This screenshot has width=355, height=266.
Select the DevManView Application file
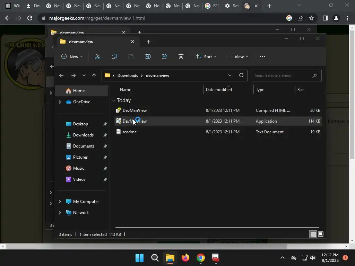[x=218, y=121]
